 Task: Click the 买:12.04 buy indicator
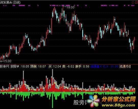tap(55, 66)
